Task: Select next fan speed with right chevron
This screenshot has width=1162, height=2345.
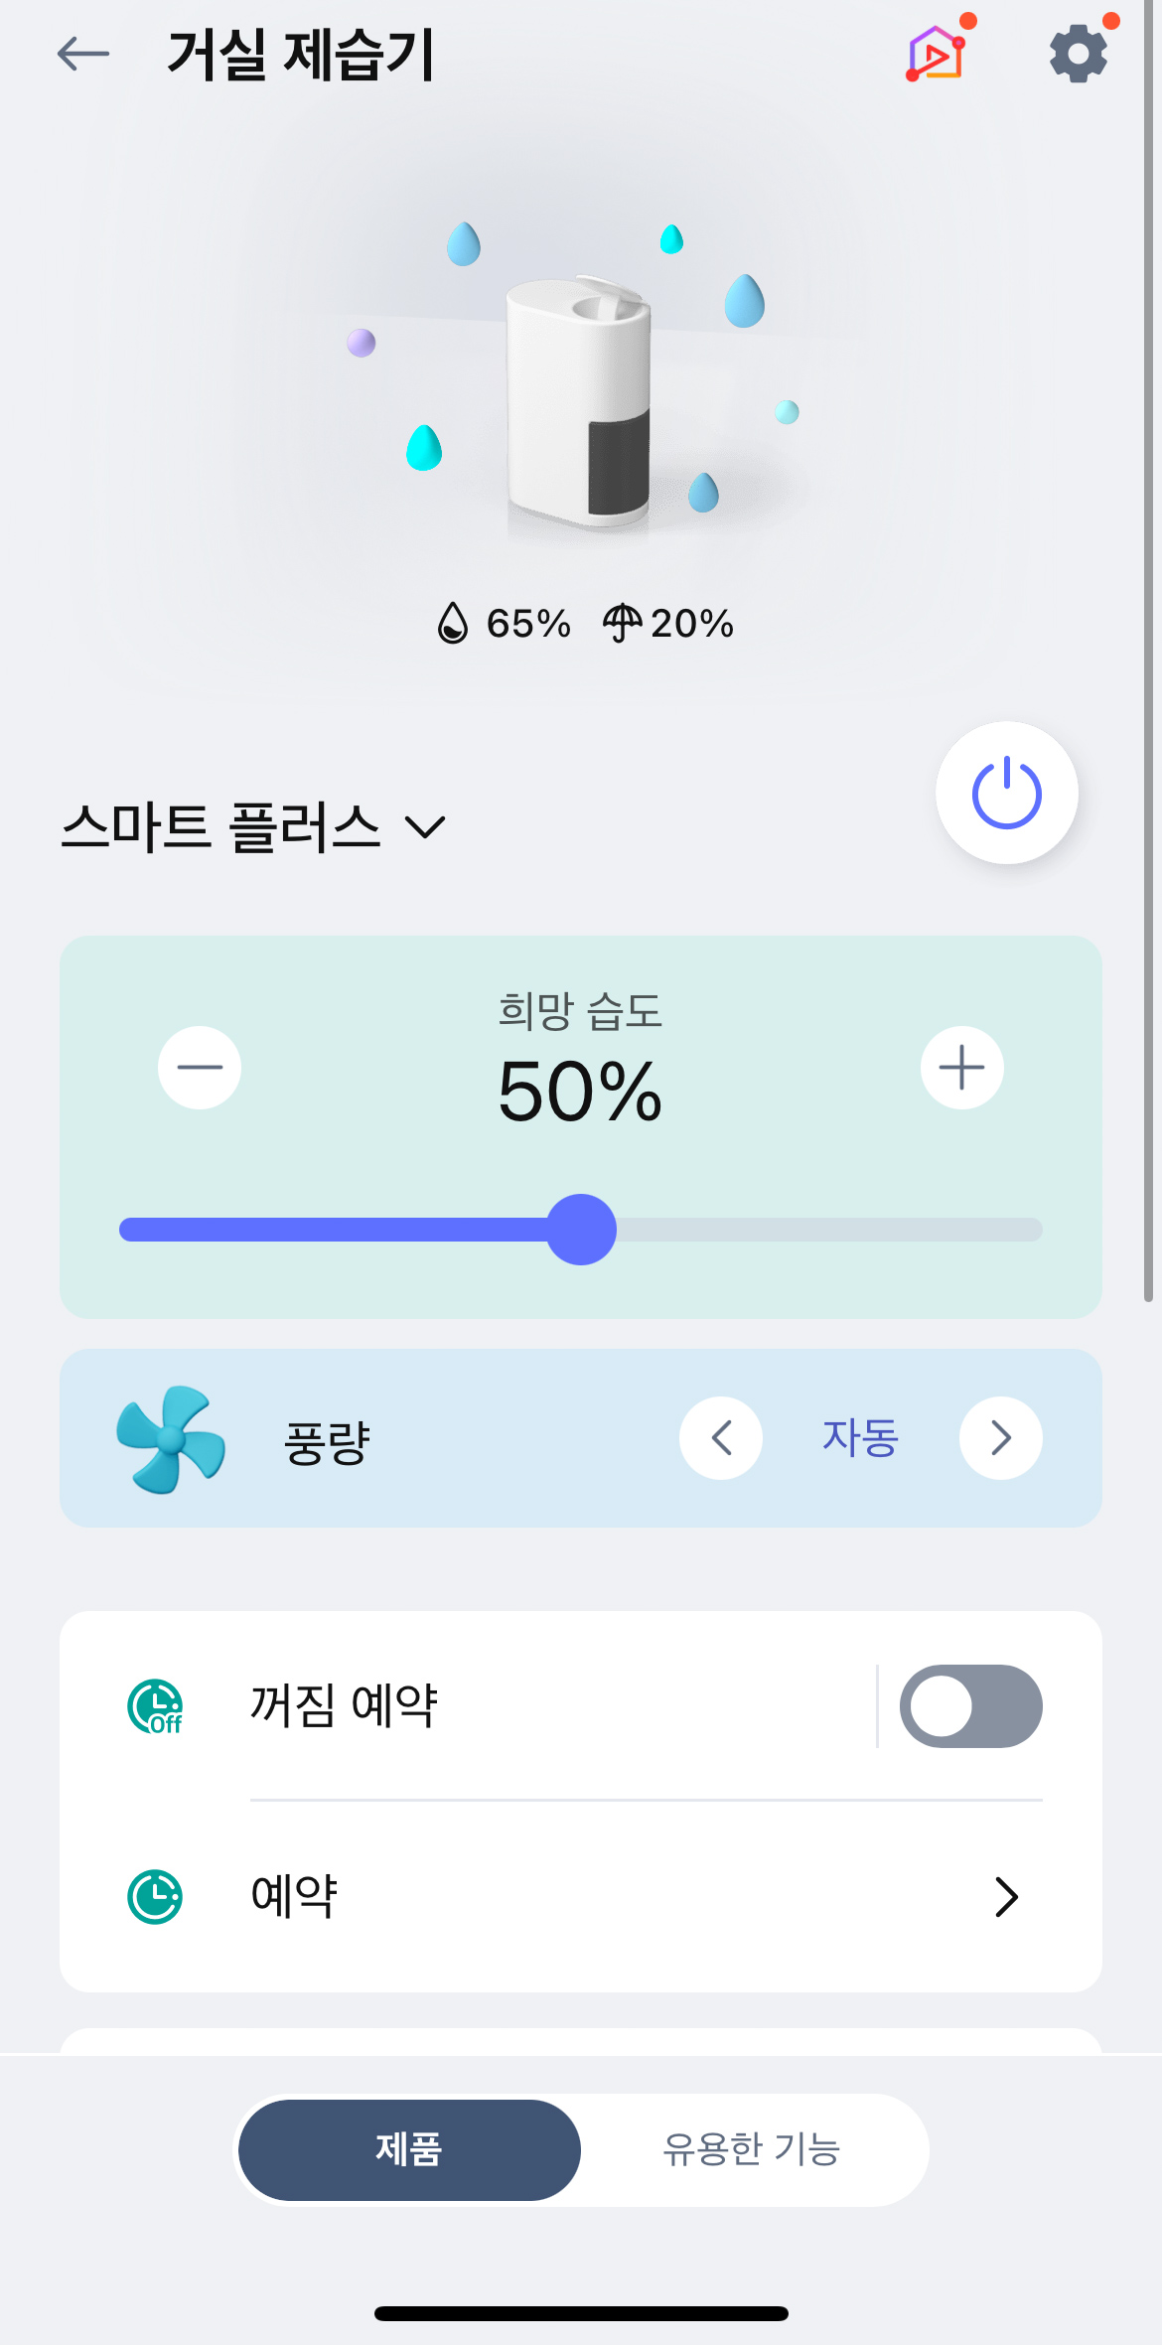Action: click(1001, 1438)
